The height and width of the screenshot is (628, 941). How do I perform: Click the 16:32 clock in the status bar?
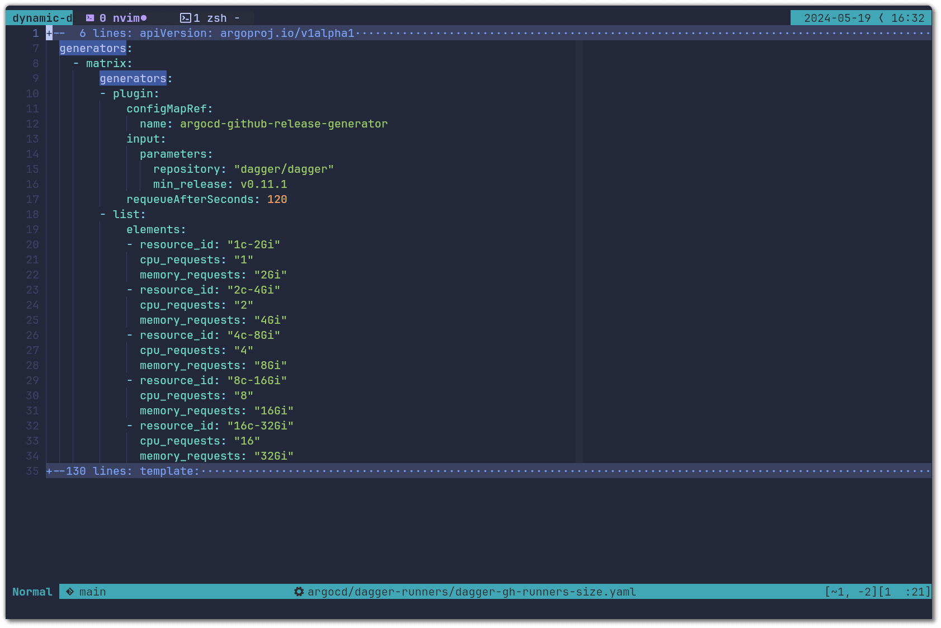907,18
